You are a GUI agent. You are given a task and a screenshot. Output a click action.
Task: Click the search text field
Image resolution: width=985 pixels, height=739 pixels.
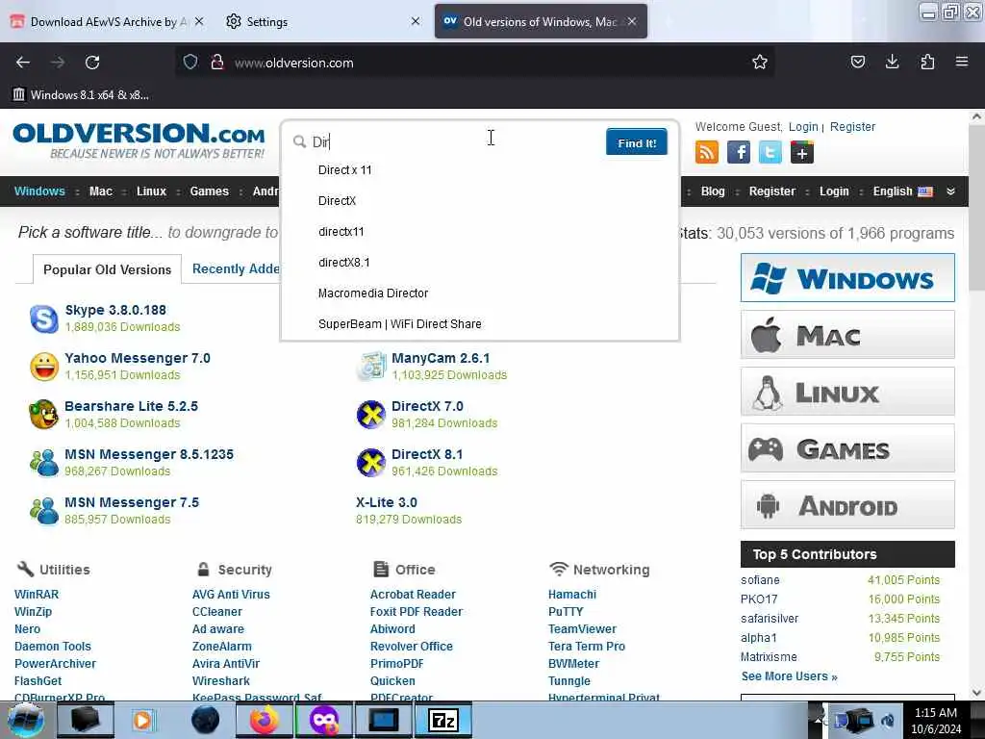[452, 141]
